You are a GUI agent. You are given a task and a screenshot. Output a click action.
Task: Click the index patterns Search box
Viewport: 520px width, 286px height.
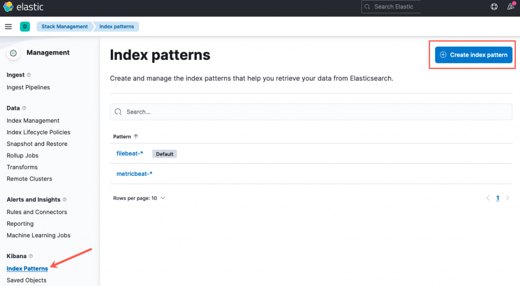[x=311, y=112]
